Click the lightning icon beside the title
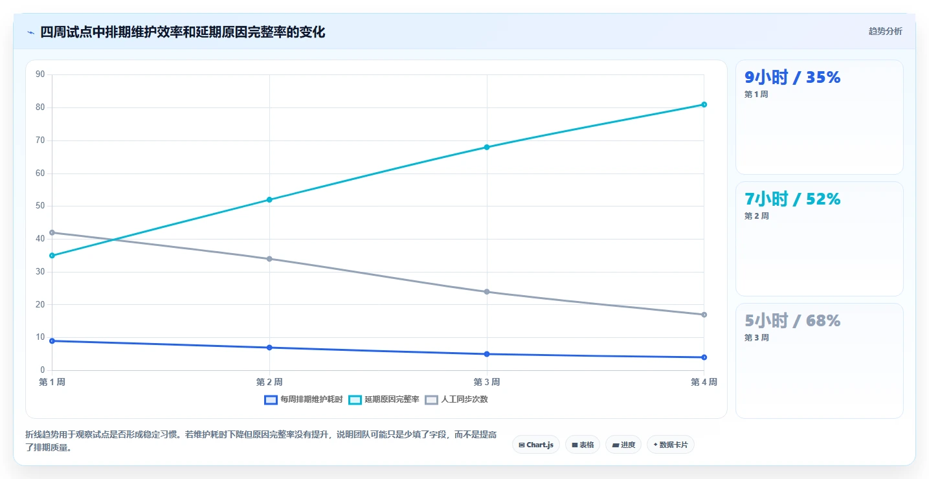 (31, 32)
